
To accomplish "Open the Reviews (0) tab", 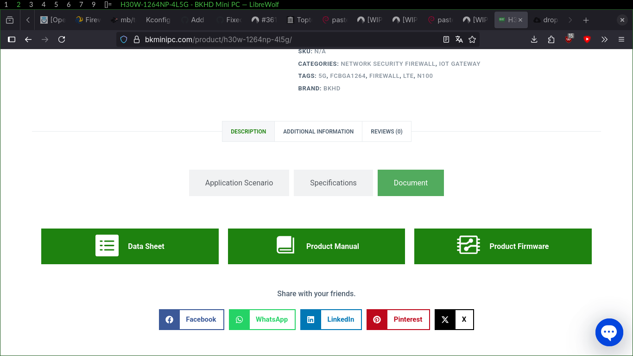I will [386, 132].
